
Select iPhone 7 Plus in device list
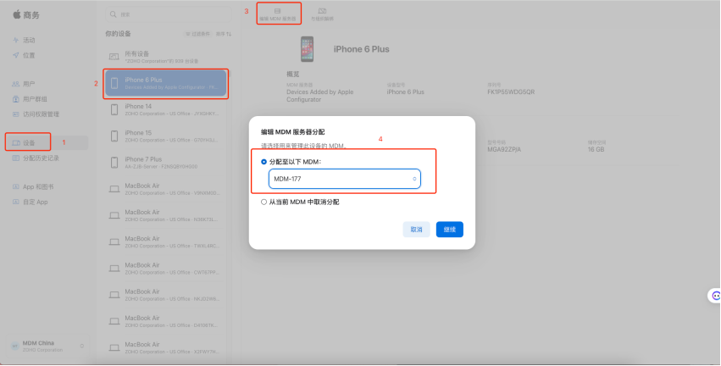(x=166, y=163)
